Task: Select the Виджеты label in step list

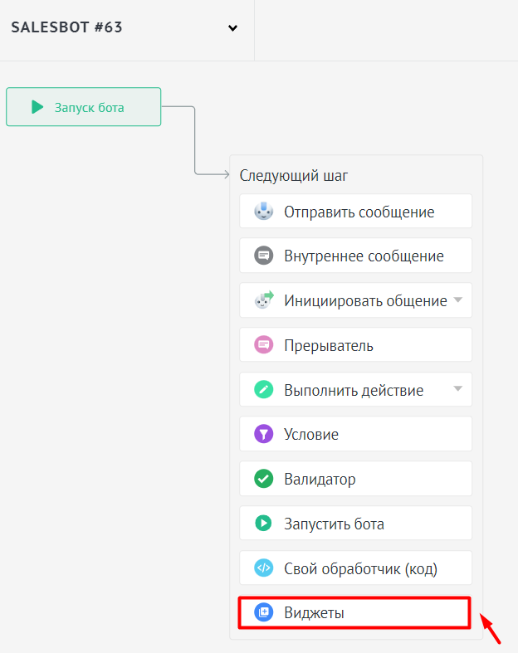Action: click(314, 613)
